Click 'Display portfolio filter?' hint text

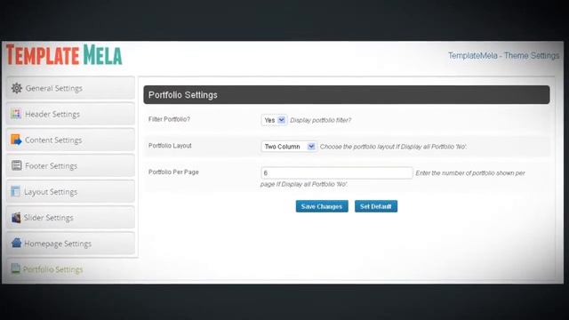pos(320,120)
